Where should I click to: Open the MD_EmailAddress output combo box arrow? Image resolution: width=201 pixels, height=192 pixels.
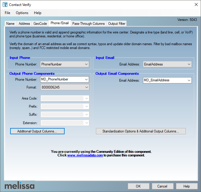click(x=189, y=80)
